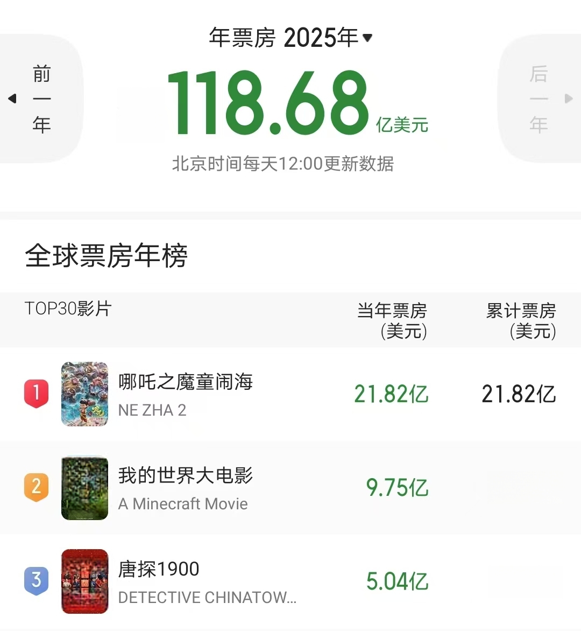Click the 全球票房年榜 heading
The height and width of the screenshot is (631, 581).
tap(106, 256)
